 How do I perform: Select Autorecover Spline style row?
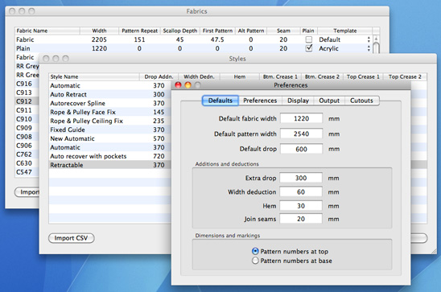[x=109, y=103]
